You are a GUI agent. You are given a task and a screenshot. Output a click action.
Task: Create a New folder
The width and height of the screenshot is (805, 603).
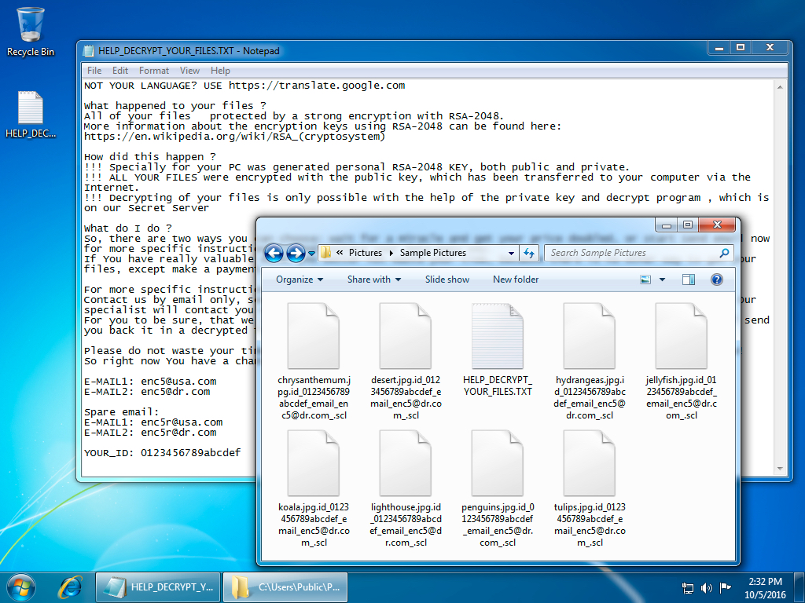516,280
